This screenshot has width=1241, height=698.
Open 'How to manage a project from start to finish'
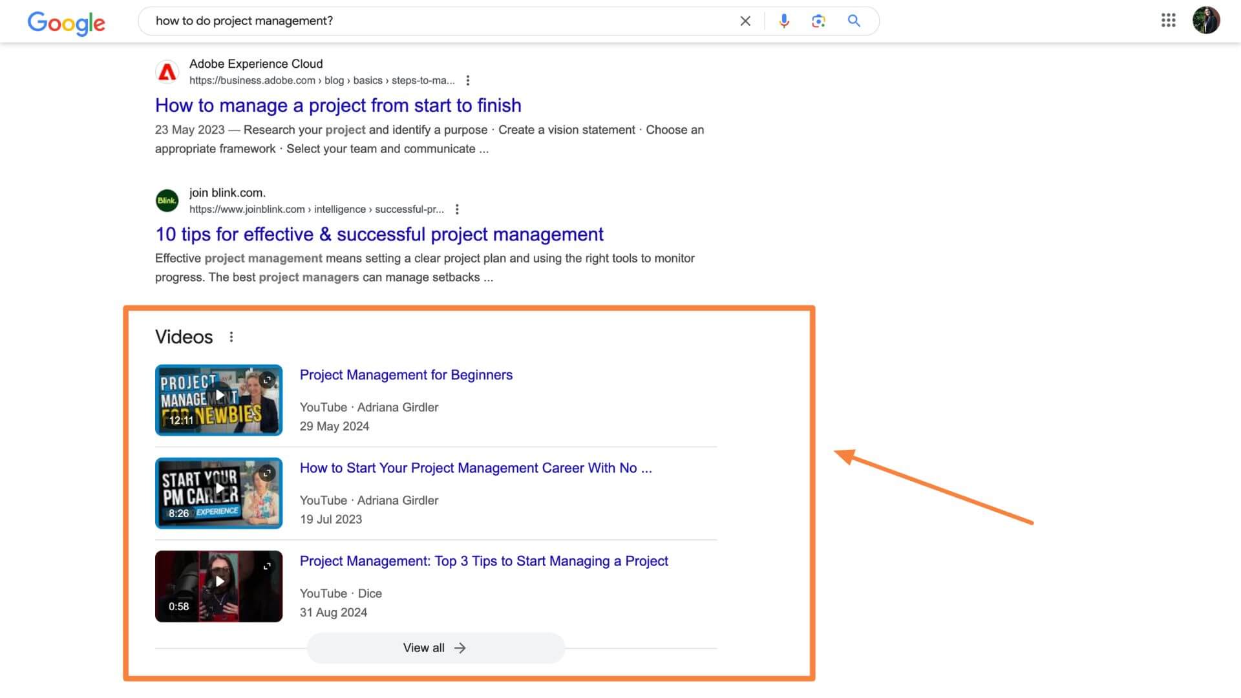tap(338, 105)
